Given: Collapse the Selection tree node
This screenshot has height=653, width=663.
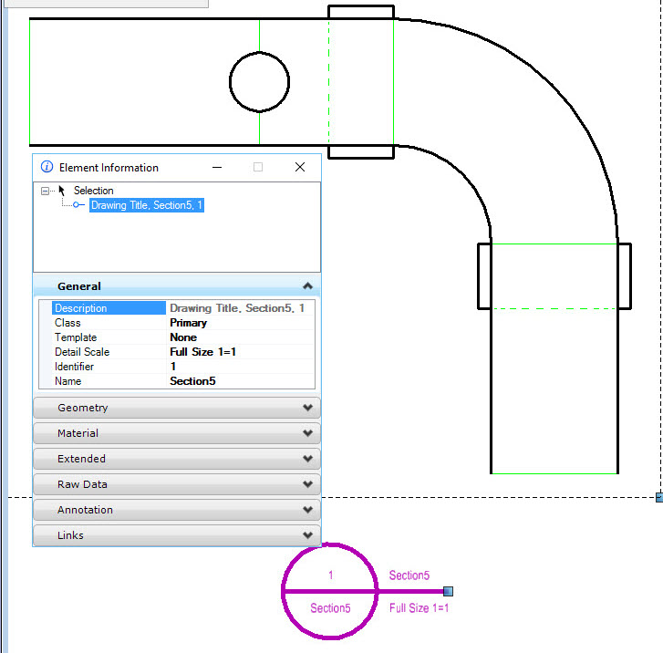Looking at the screenshot, I should pos(45,191).
